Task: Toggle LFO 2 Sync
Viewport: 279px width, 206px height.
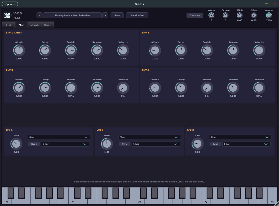Action: click(125, 144)
